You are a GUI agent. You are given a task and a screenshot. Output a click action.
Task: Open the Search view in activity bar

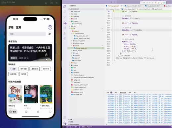64,12
